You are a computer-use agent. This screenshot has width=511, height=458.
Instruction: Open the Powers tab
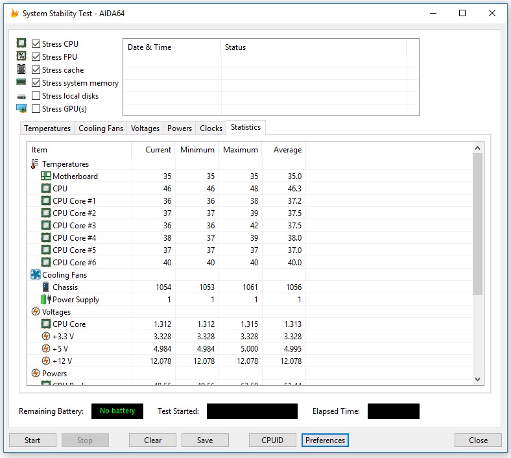[179, 128]
